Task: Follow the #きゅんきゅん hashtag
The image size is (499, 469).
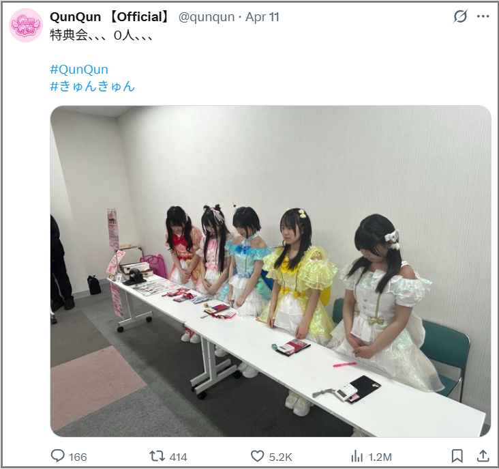Action: [x=93, y=86]
